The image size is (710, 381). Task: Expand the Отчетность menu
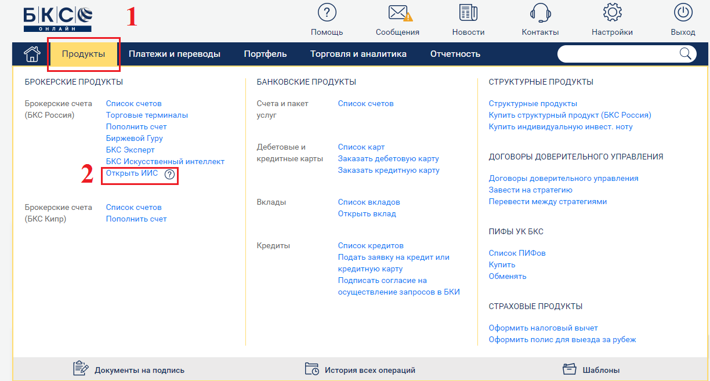(x=455, y=54)
